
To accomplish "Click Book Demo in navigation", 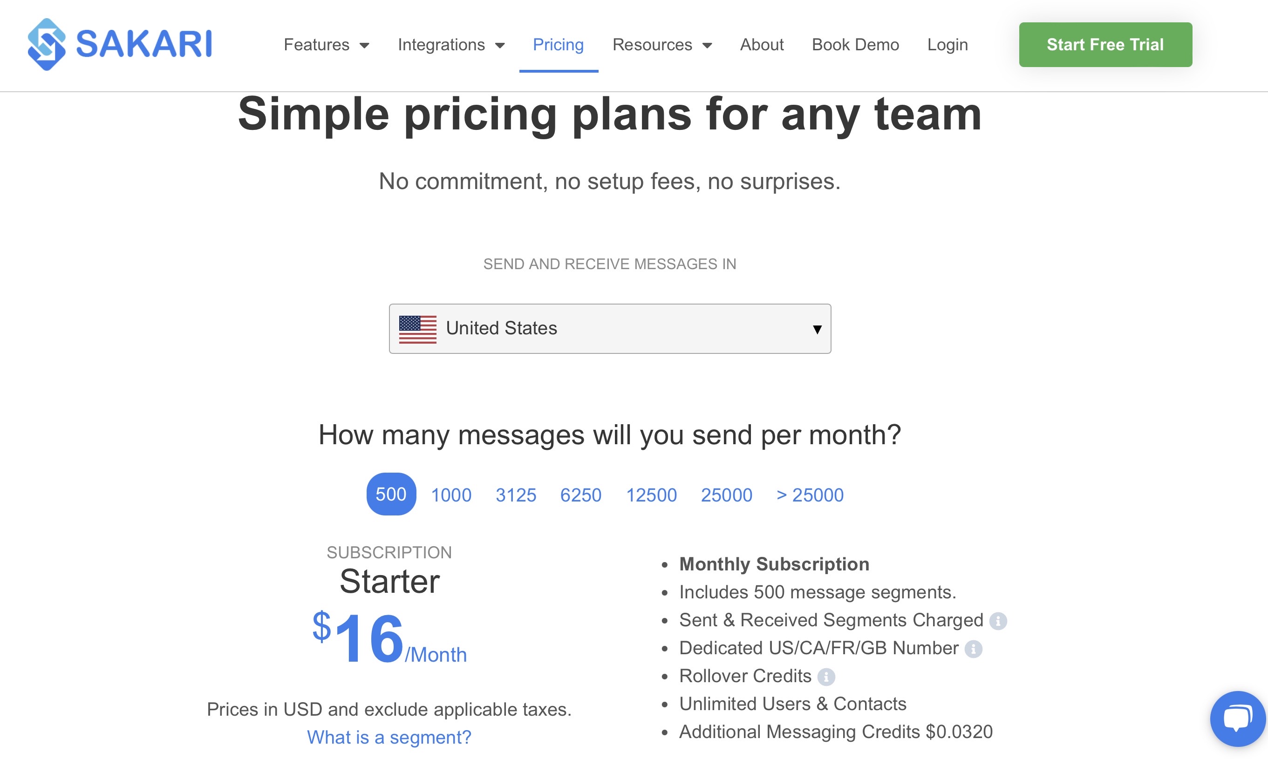I will pos(855,45).
